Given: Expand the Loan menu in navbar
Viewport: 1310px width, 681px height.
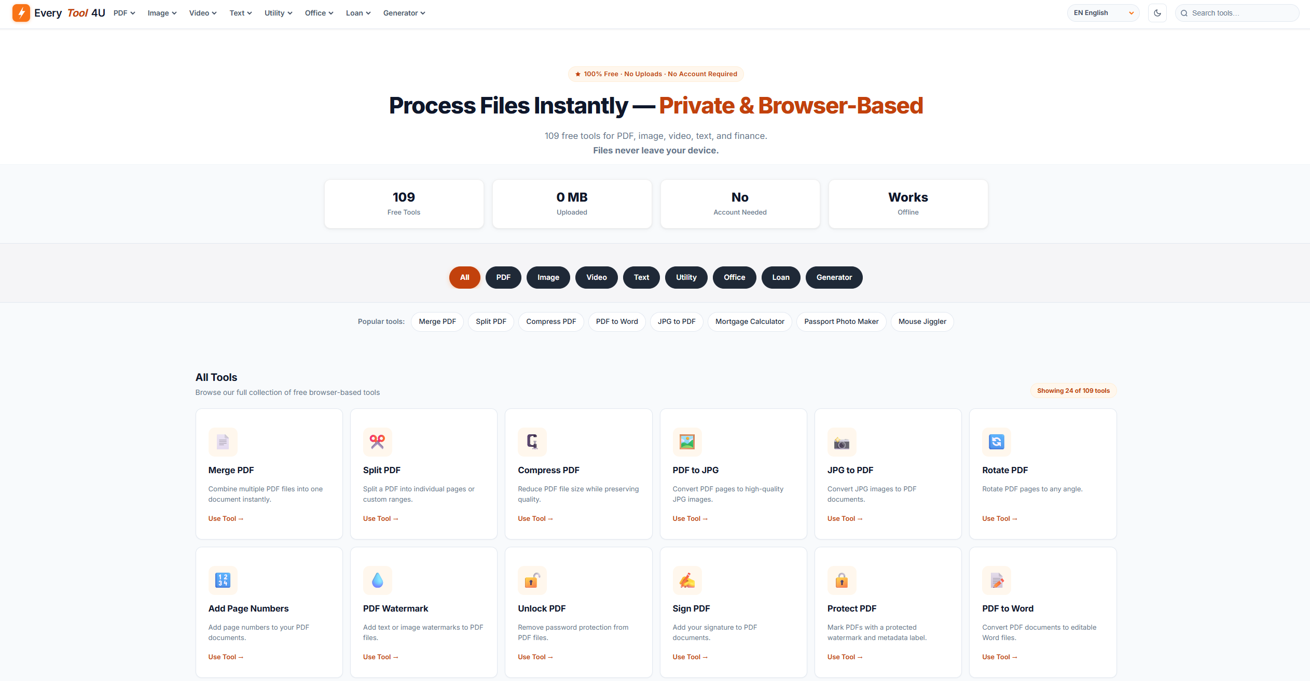Looking at the screenshot, I should pyautogui.click(x=358, y=13).
